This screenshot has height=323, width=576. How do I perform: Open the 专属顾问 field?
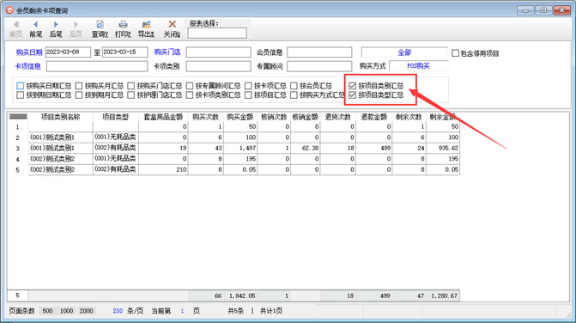tap(319, 66)
